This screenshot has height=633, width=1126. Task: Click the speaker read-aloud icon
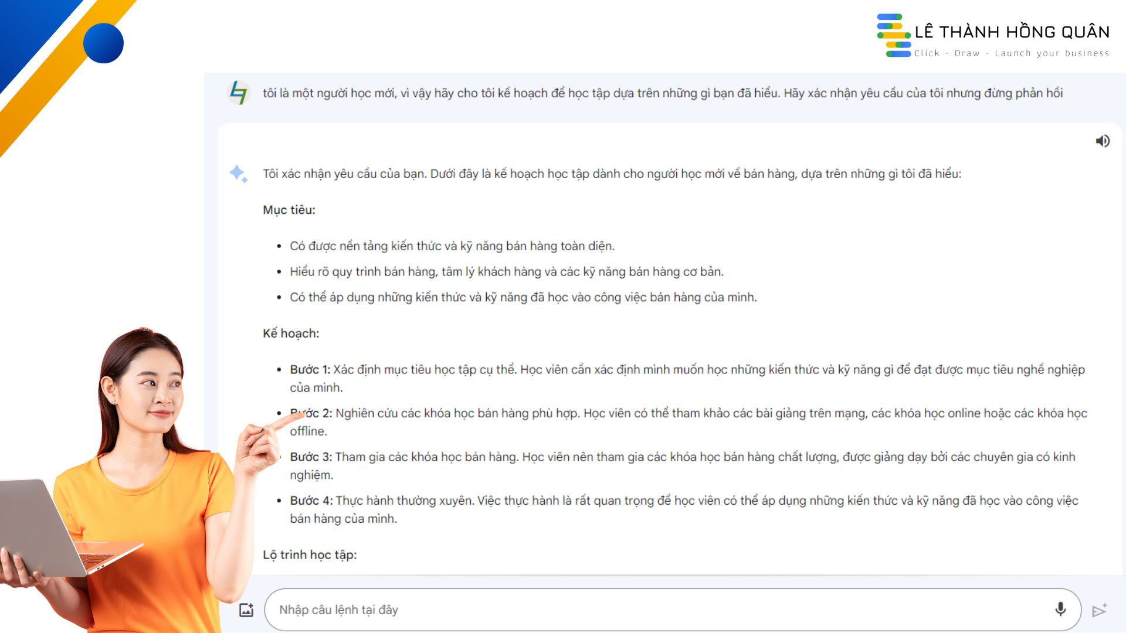[x=1103, y=141]
